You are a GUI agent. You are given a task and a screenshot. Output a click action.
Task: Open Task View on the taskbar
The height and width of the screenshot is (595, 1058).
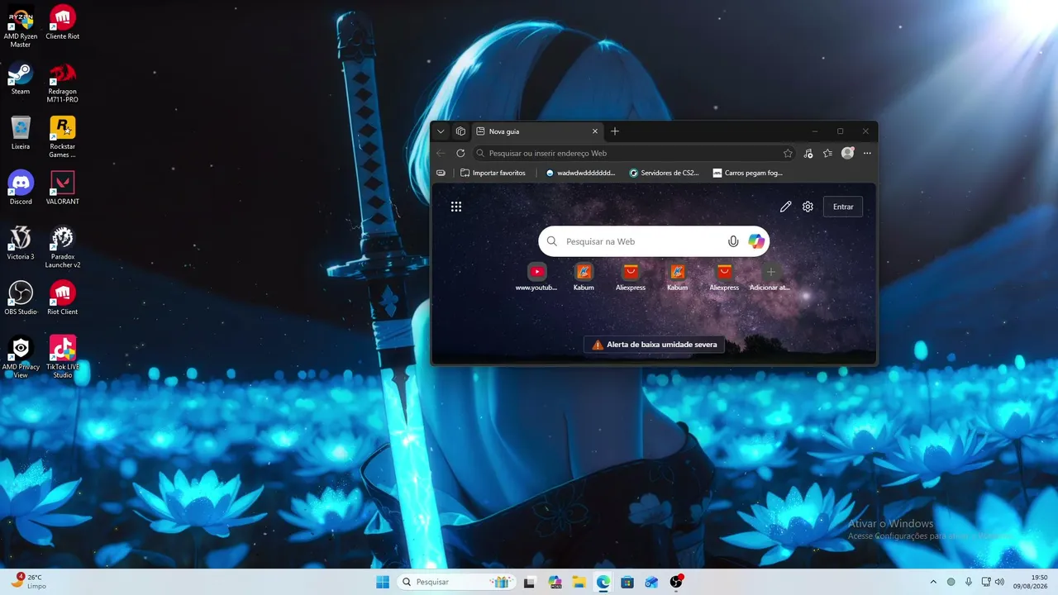(x=531, y=582)
